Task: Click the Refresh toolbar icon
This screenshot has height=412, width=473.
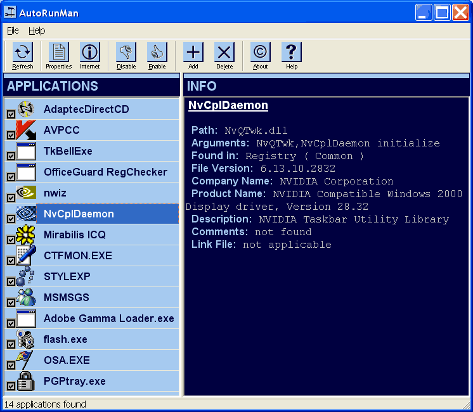Action: (x=23, y=53)
